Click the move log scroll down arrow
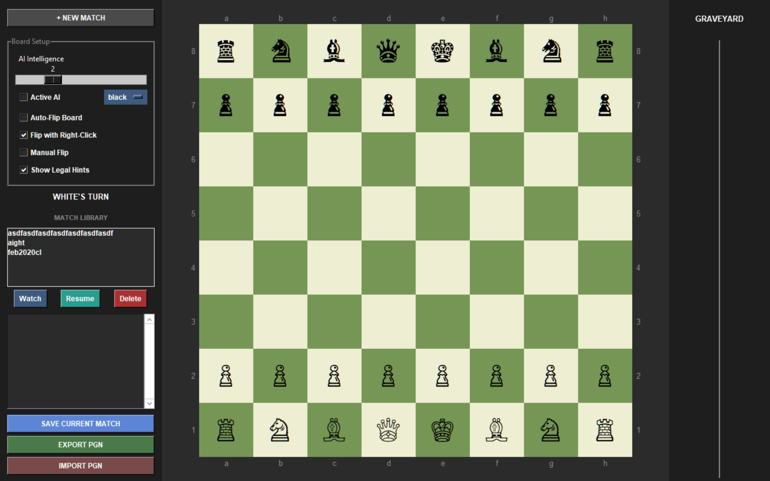 [149, 403]
